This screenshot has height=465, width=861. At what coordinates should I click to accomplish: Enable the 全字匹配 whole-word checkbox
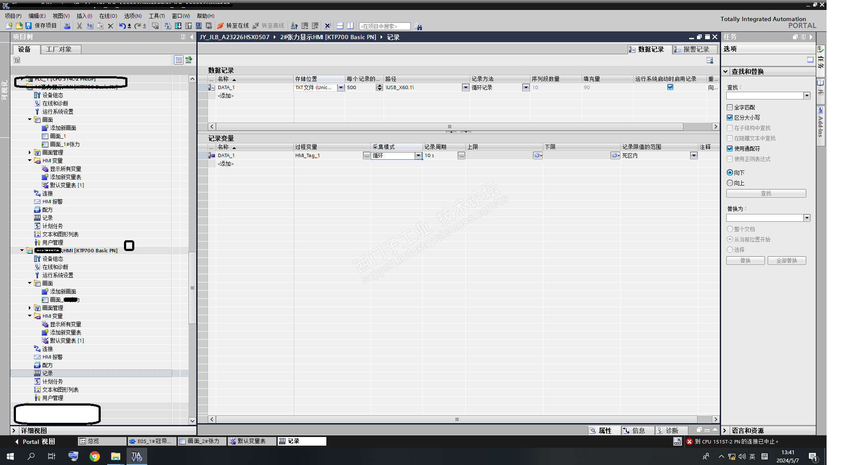pyautogui.click(x=730, y=107)
